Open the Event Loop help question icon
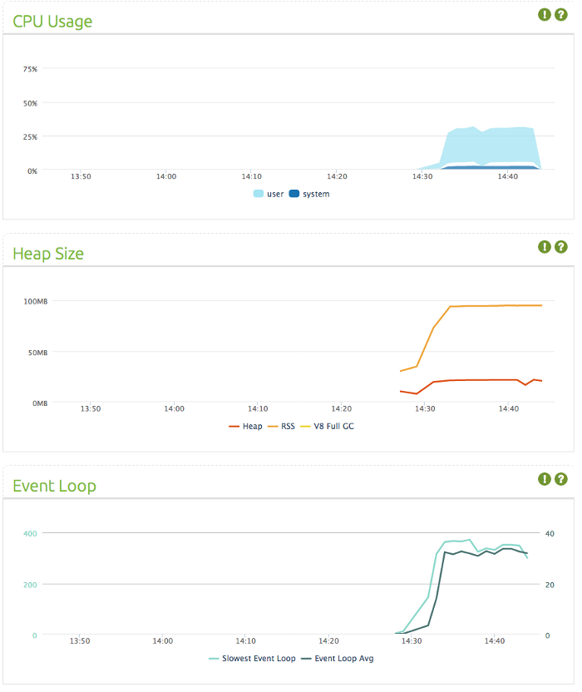The image size is (582, 692). click(x=561, y=479)
